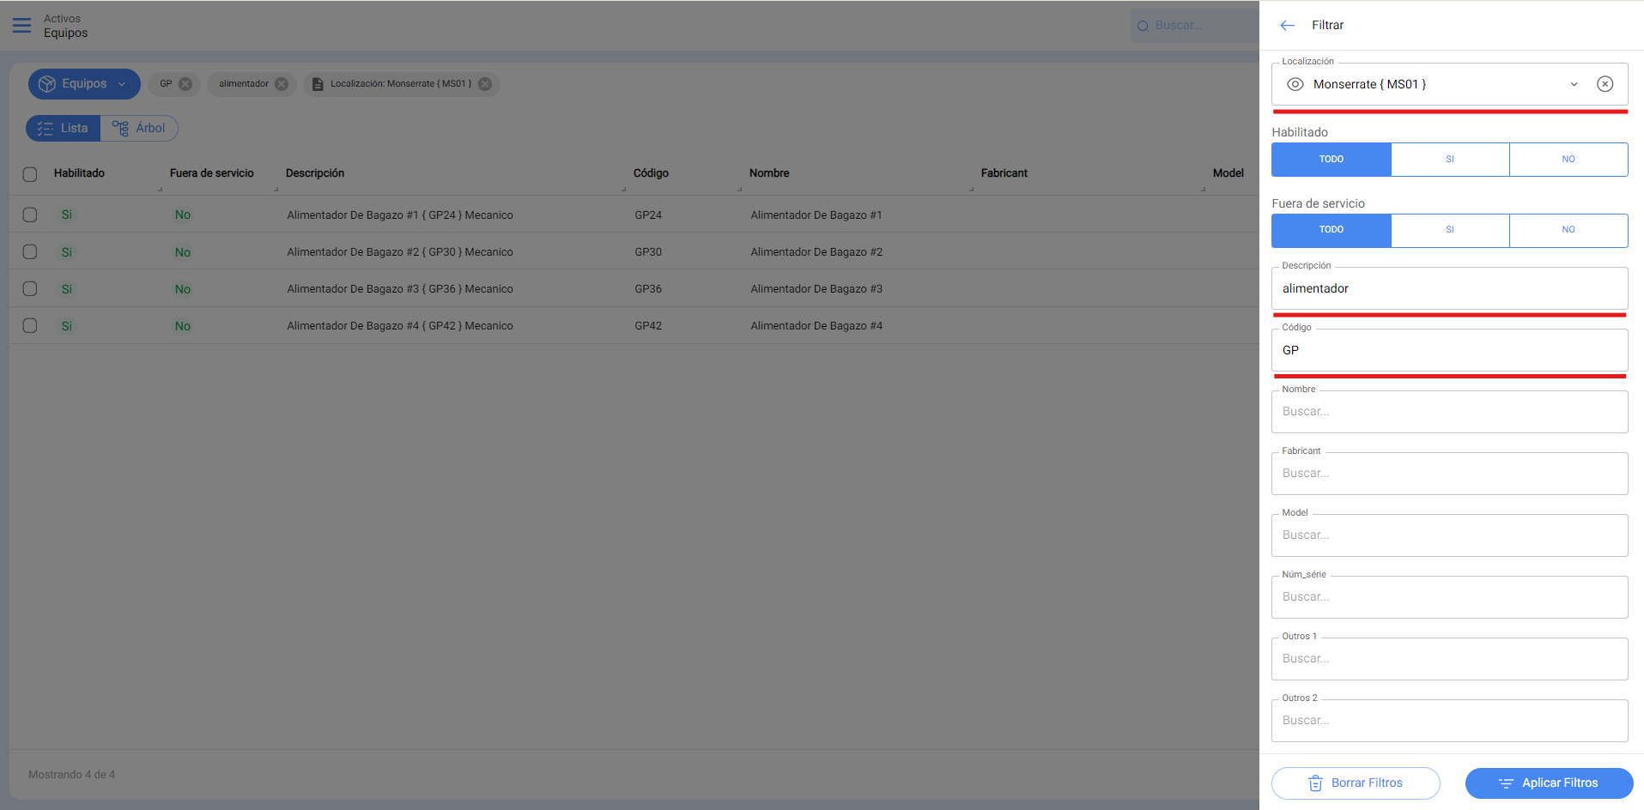Set Habilitado filter to SI
Screen dimensions: 1644x810
coord(1449,160)
